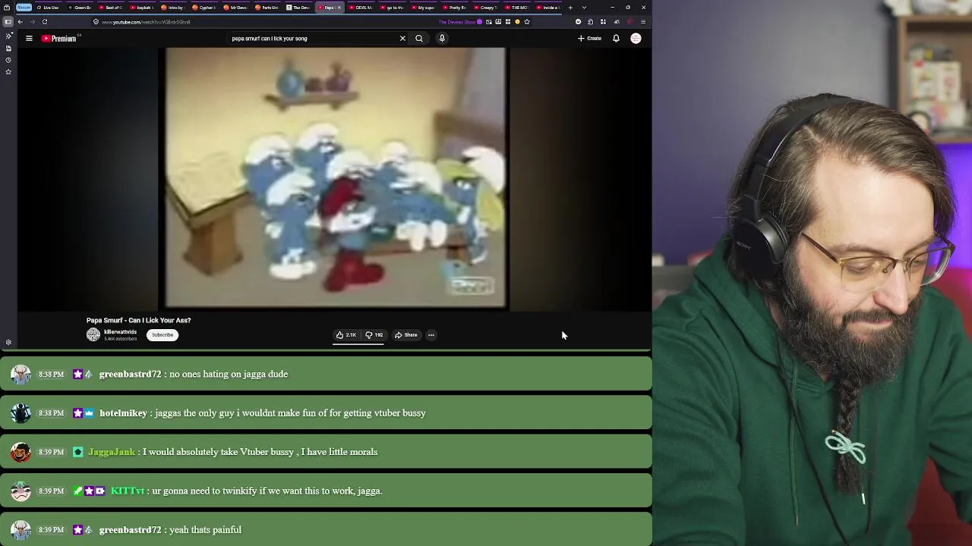This screenshot has width=972, height=546.
Task: Like the Papa Smurf video
Action: [346, 335]
